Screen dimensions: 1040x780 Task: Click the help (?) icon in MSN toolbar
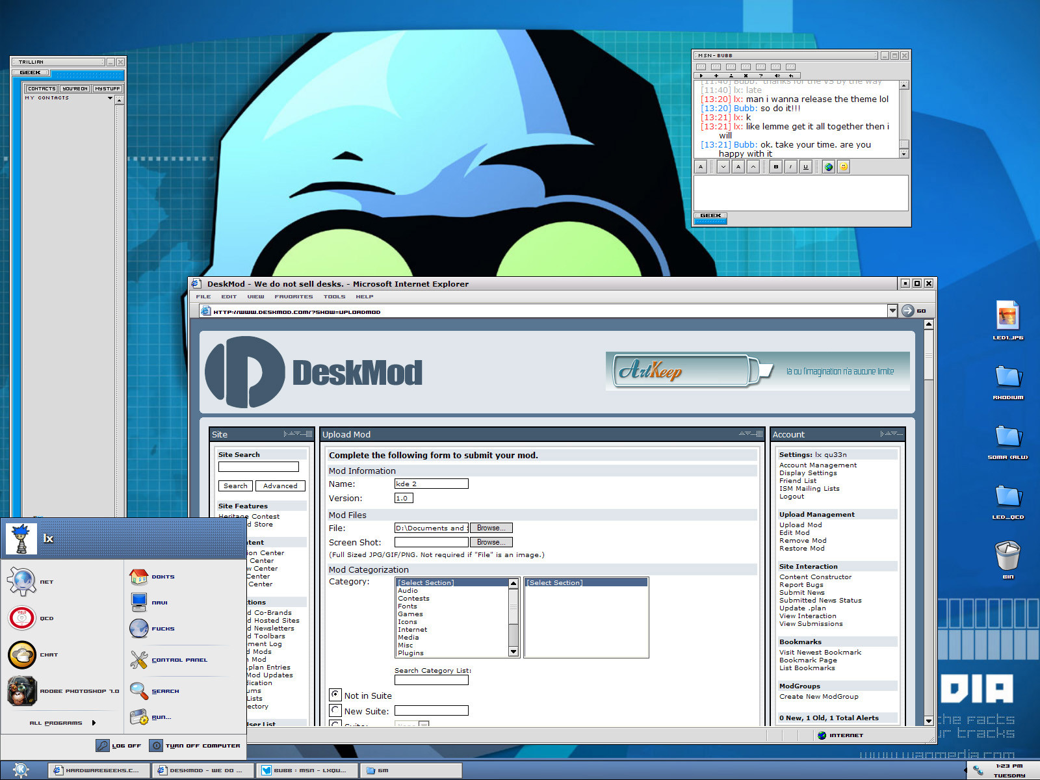click(x=761, y=75)
